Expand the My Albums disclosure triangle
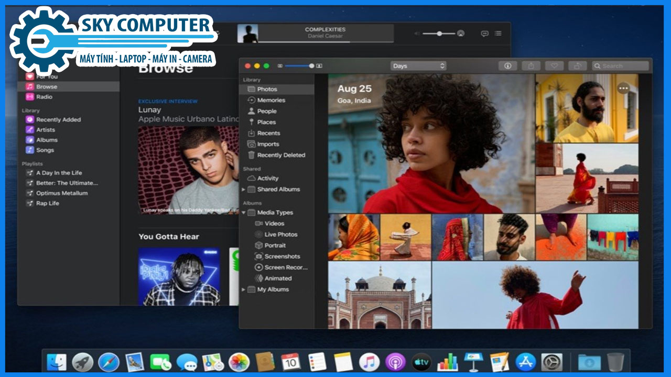 point(243,290)
